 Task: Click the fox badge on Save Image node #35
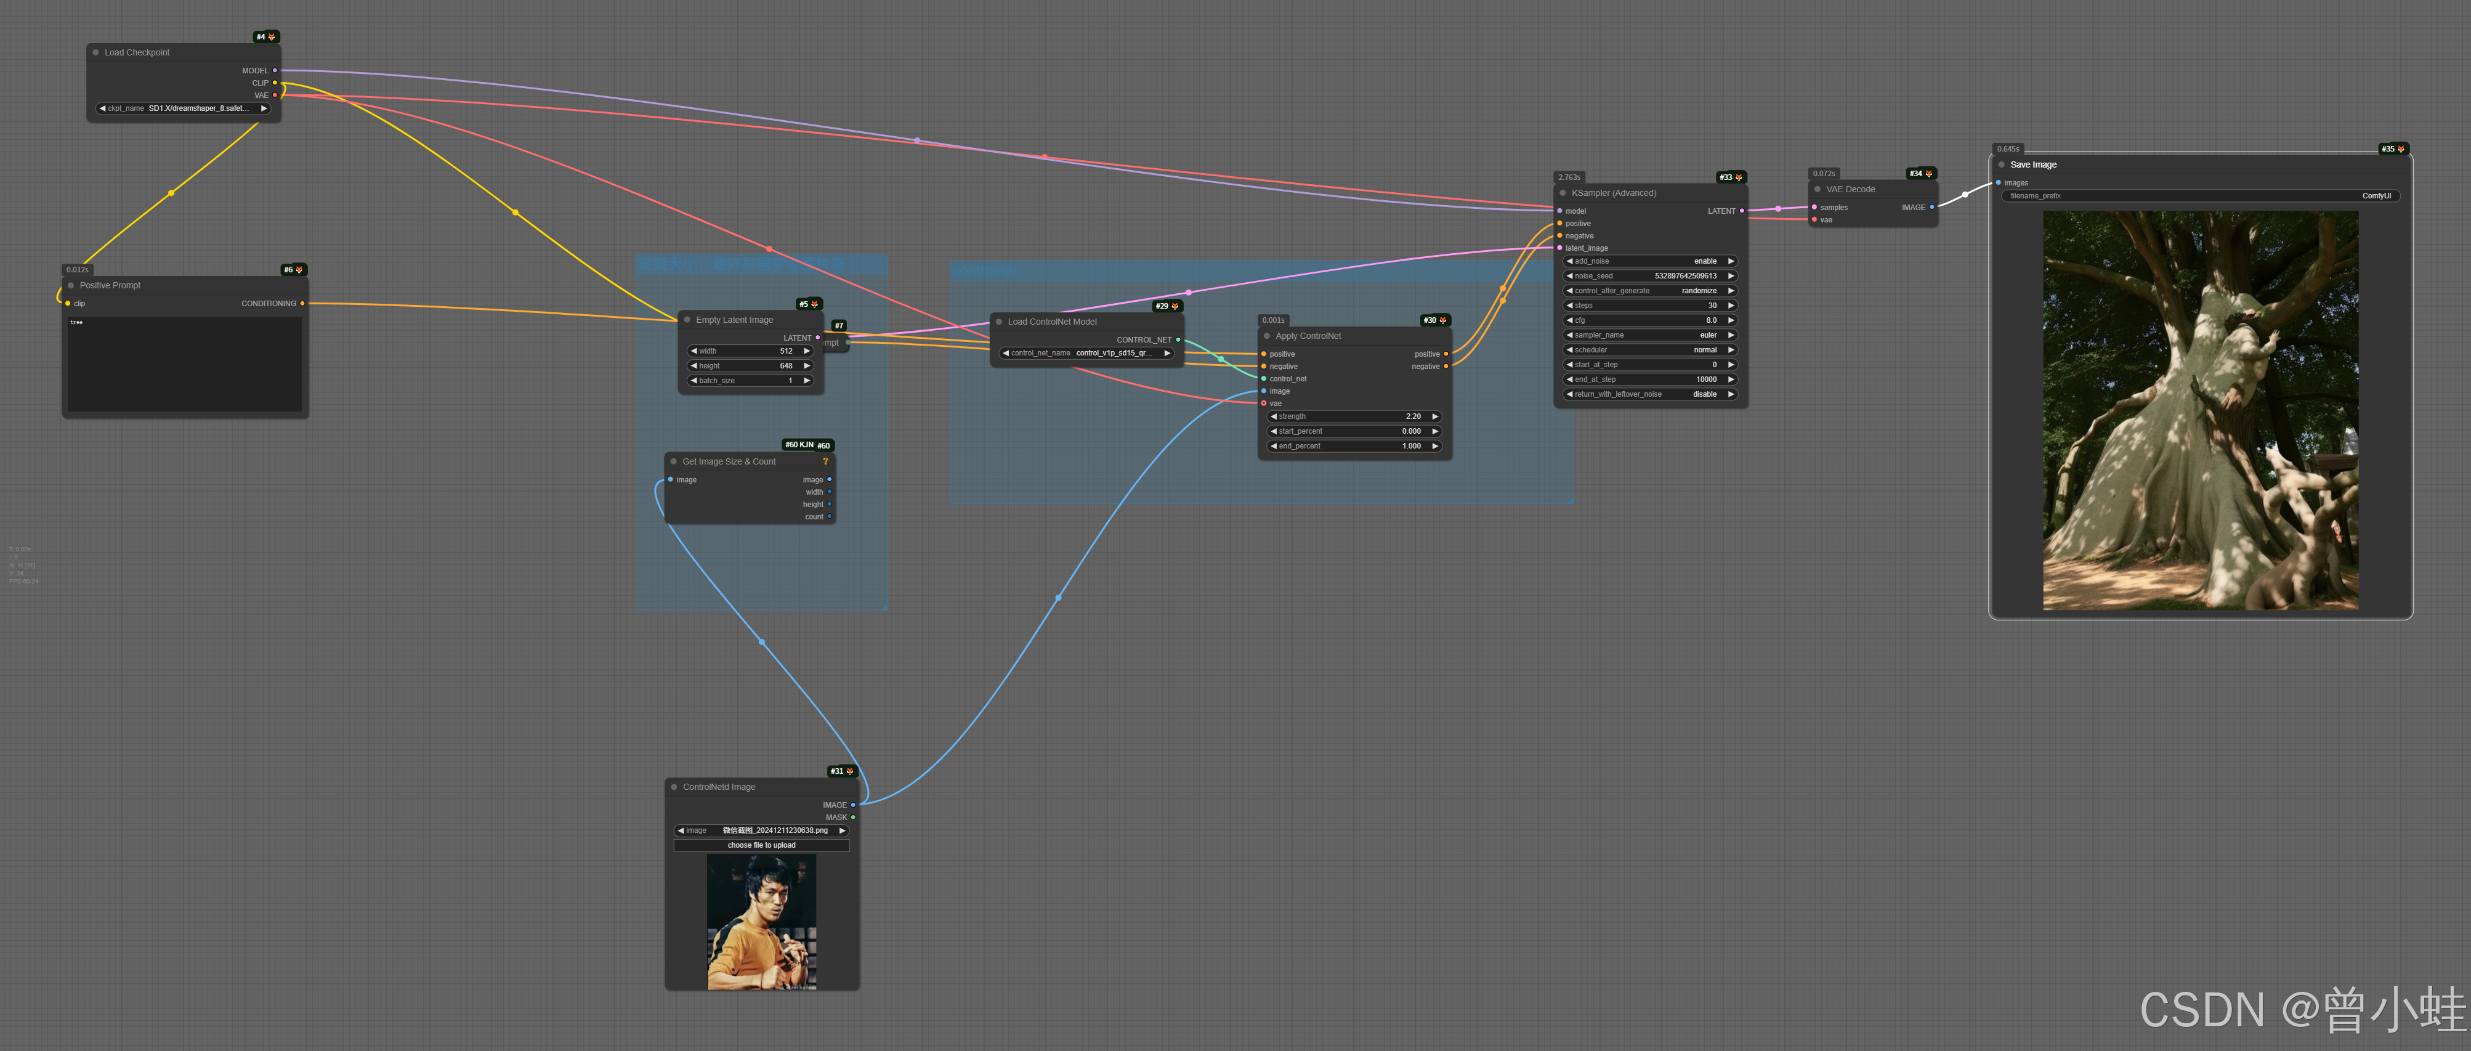[x=2401, y=150]
